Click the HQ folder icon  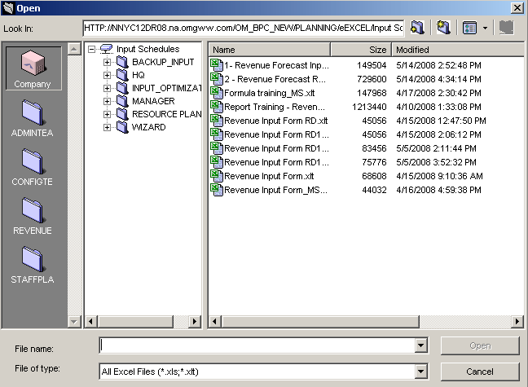click(122, 75)
